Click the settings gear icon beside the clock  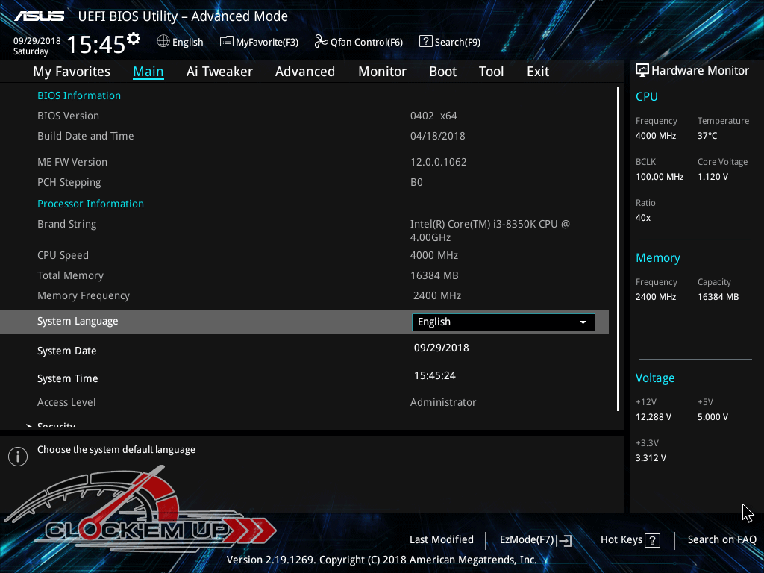134,38
